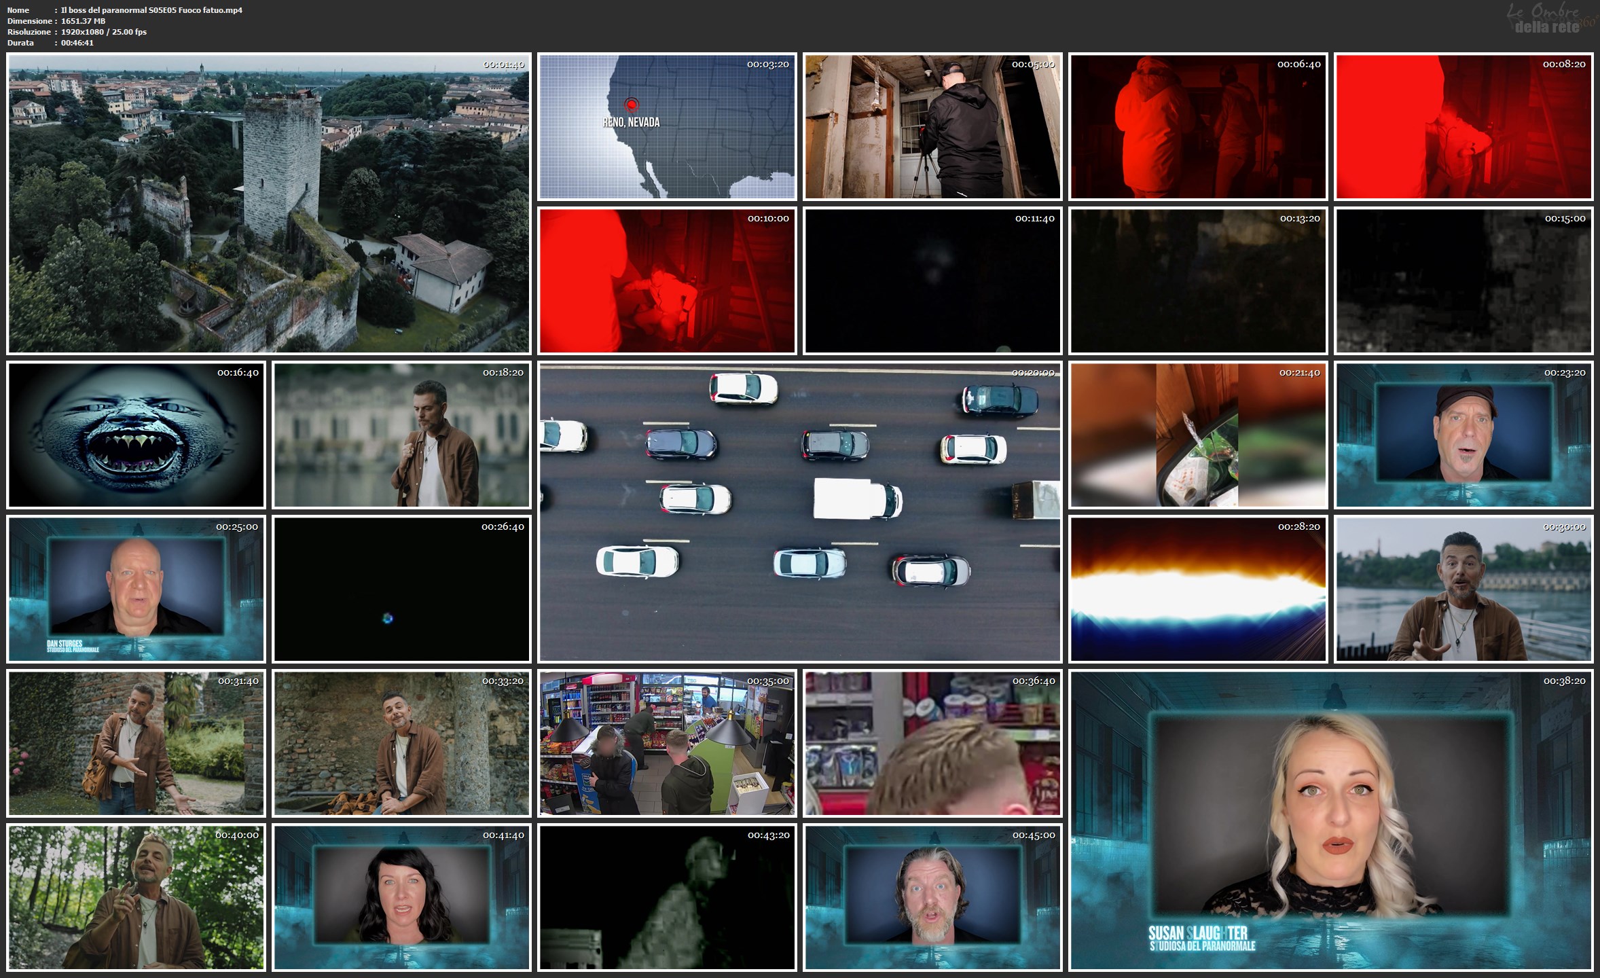Click the red location marker on Reno map
1600x978 pixels.
pos(632,105)
